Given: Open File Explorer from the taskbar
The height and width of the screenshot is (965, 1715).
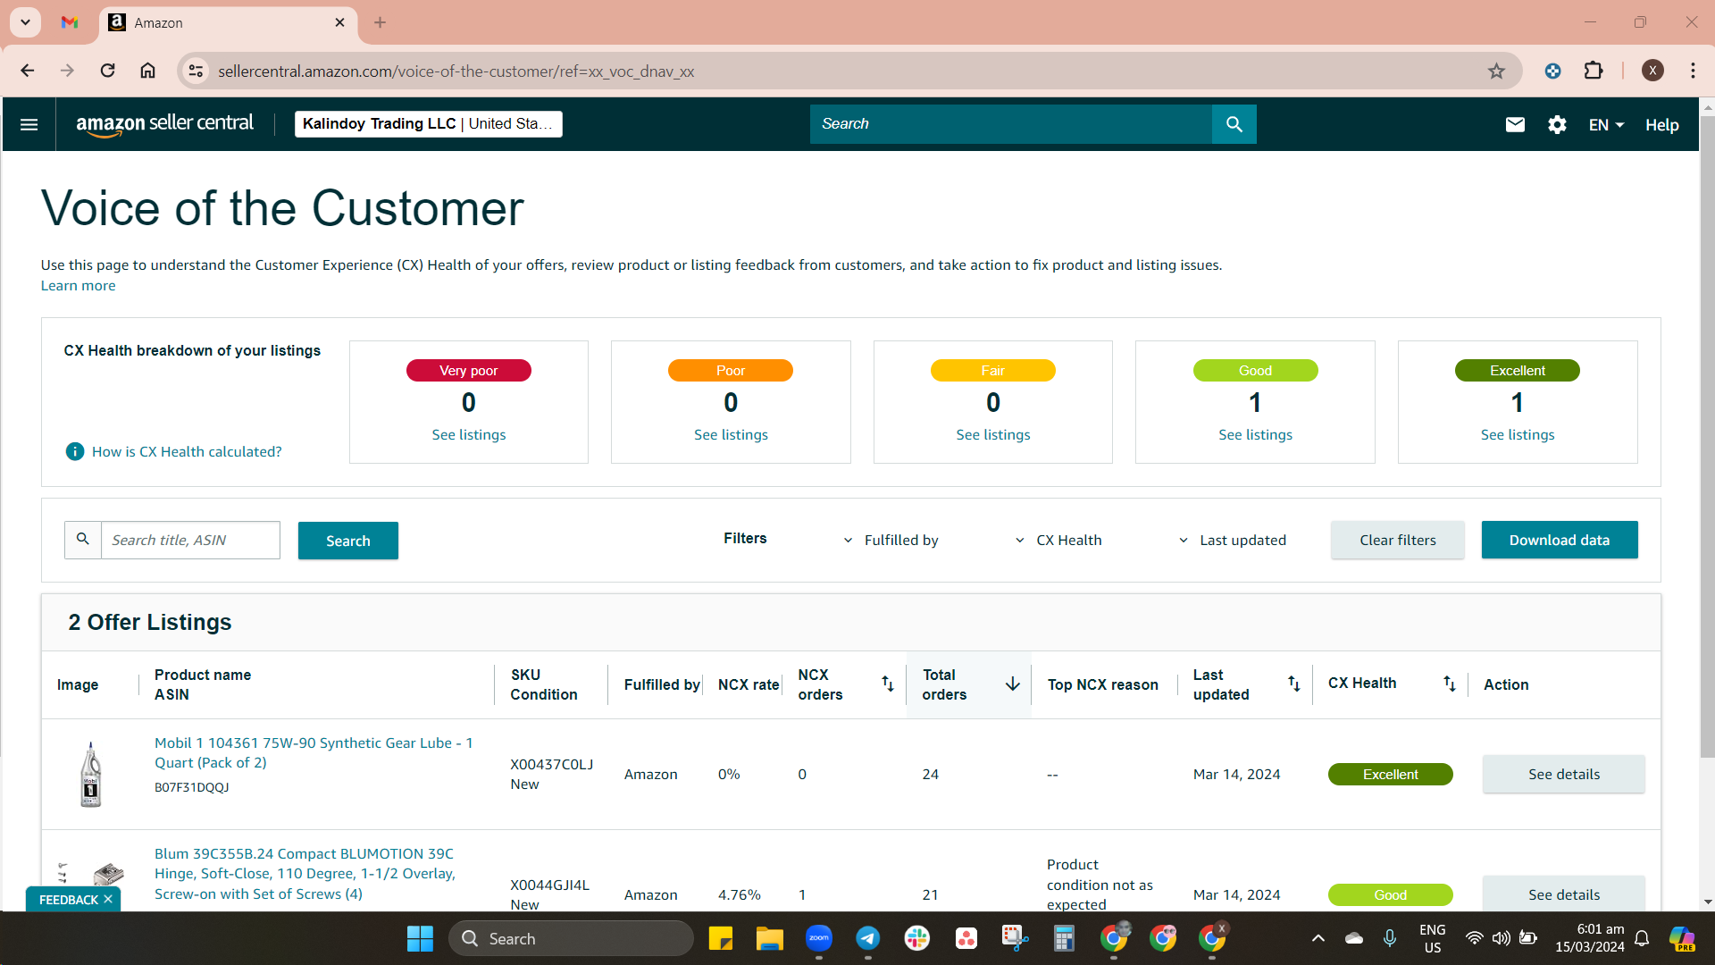Looking at the screenshot, I should click(x=770, y=938).
